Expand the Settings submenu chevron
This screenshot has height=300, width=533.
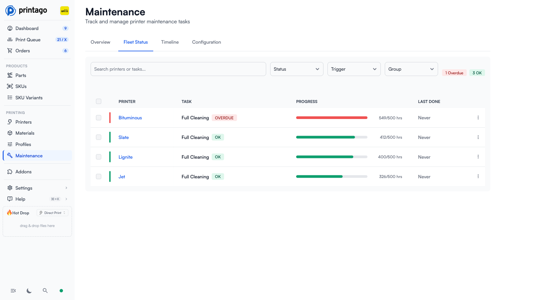[66, 188]
